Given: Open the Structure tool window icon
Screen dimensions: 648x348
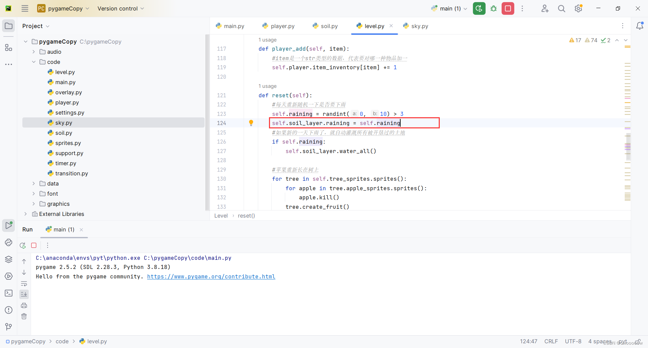Looking at the screenshot, I should point(8,47).
